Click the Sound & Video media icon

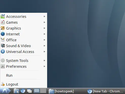(3, 46)
